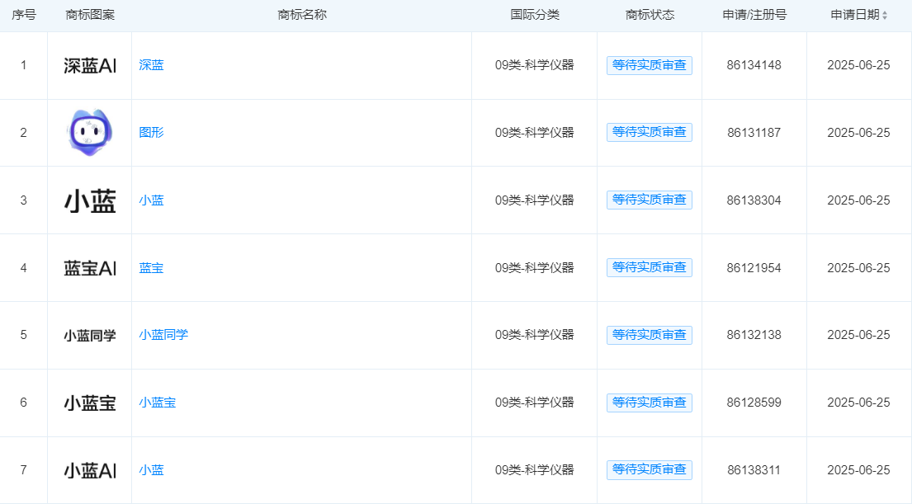Select registration number 86128599

(754, 403)
